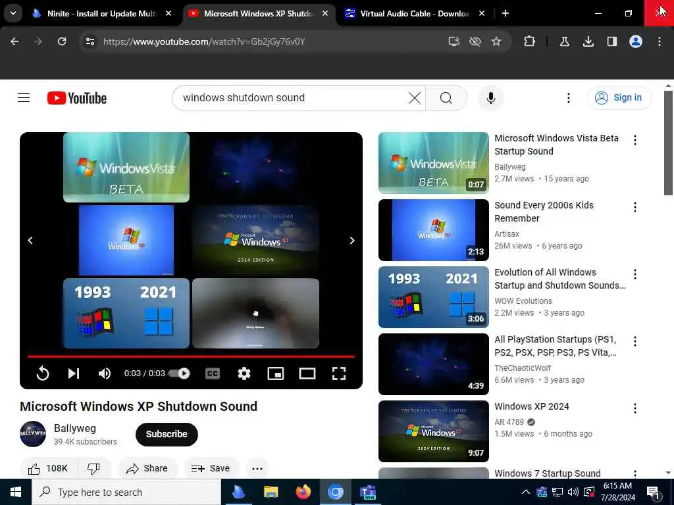Click the YouTube URL address field
674x505 pixels.
(204, 41)
